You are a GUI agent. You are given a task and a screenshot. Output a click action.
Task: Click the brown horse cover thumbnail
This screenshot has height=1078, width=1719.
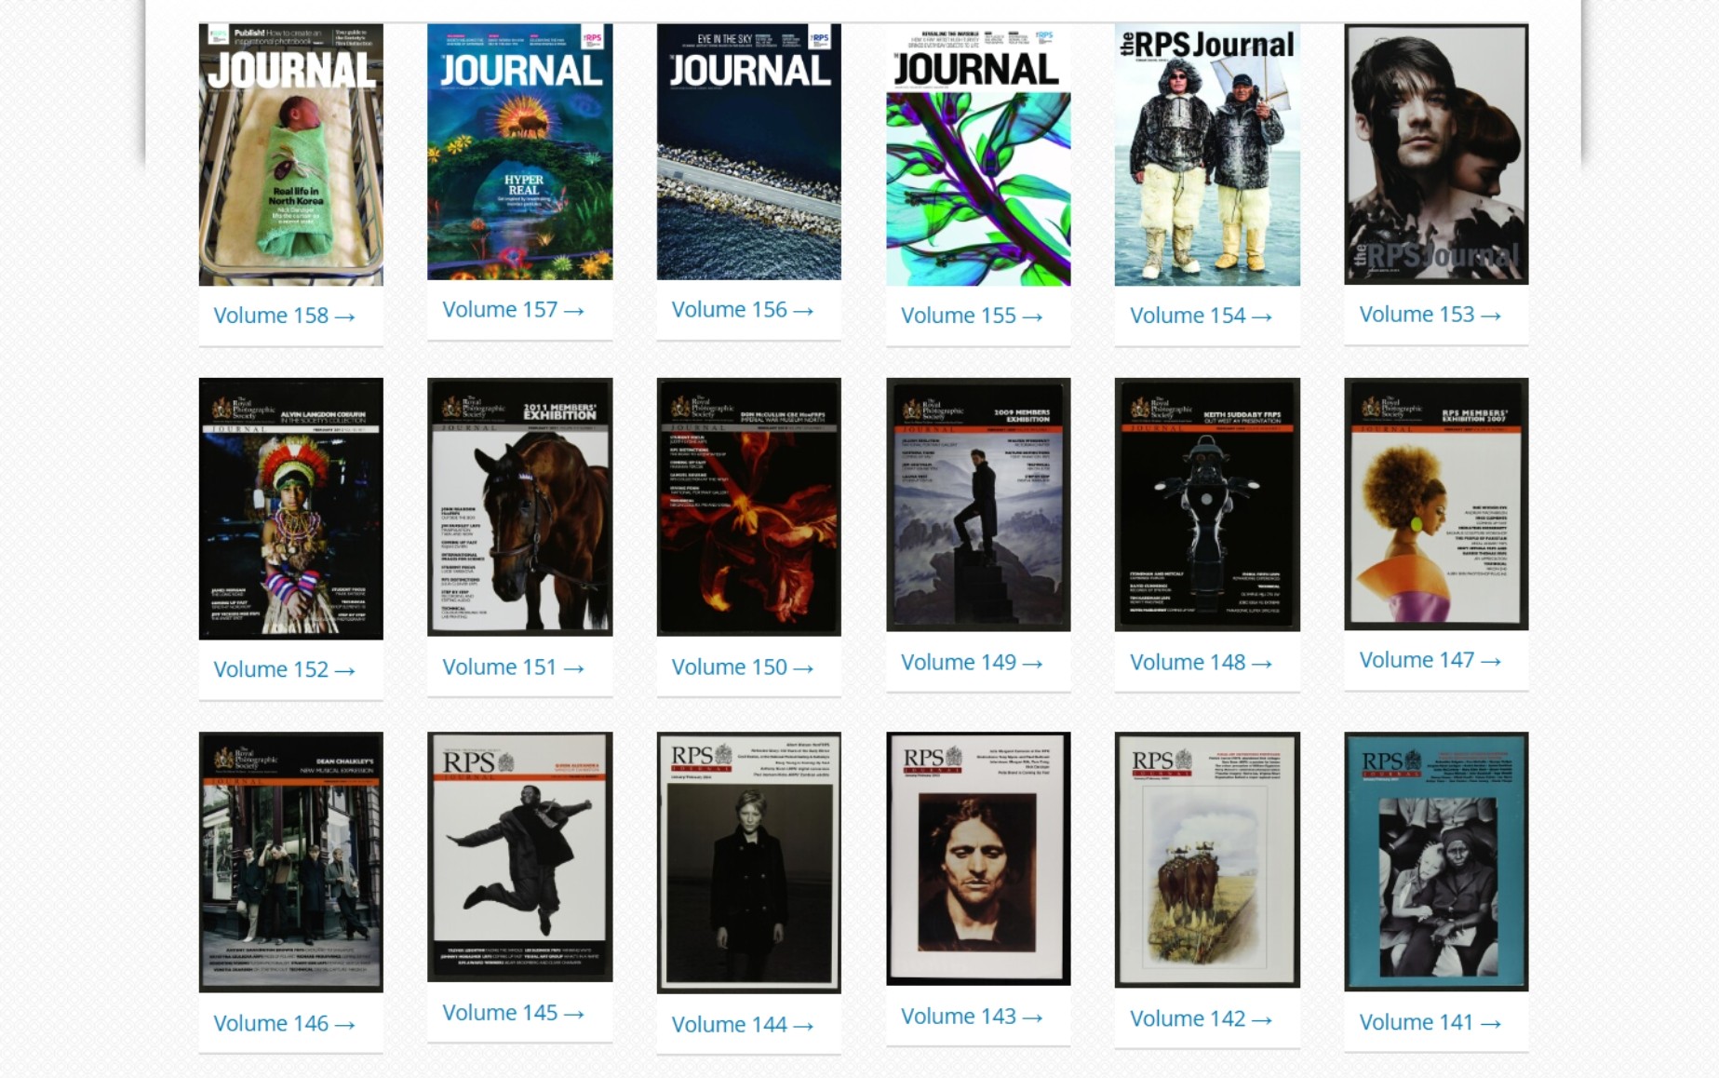[519, 507]
